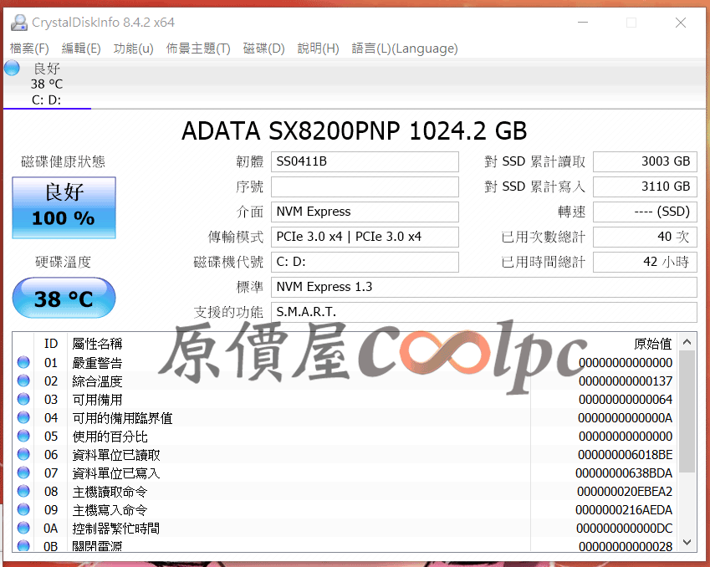The image size is (710, 567).
Task: Click the interface field NVM Express
Action: (365, 212)
